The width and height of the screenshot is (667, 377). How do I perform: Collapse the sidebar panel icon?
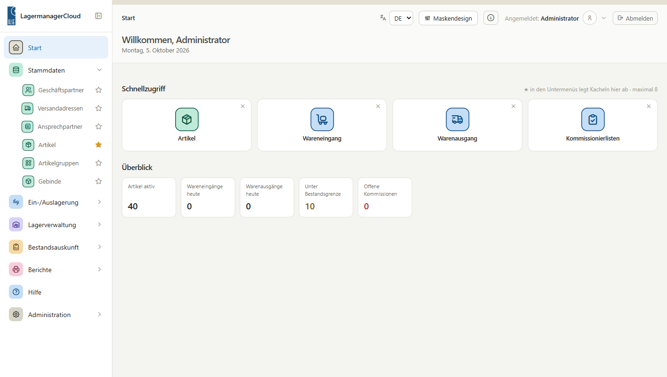pos(98,16)
